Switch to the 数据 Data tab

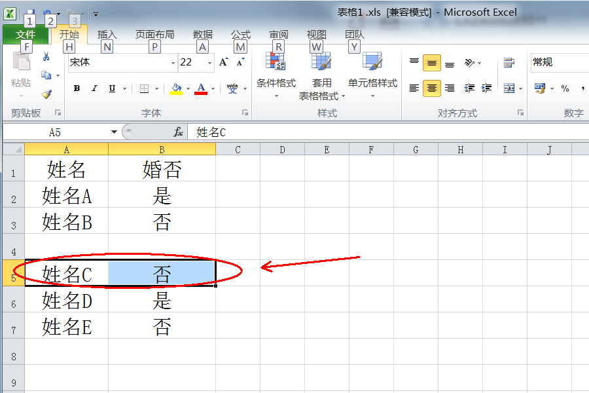tap(203, 35)
